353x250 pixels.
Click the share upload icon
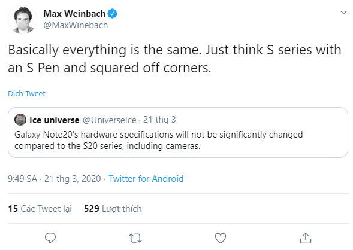point(306,238)
